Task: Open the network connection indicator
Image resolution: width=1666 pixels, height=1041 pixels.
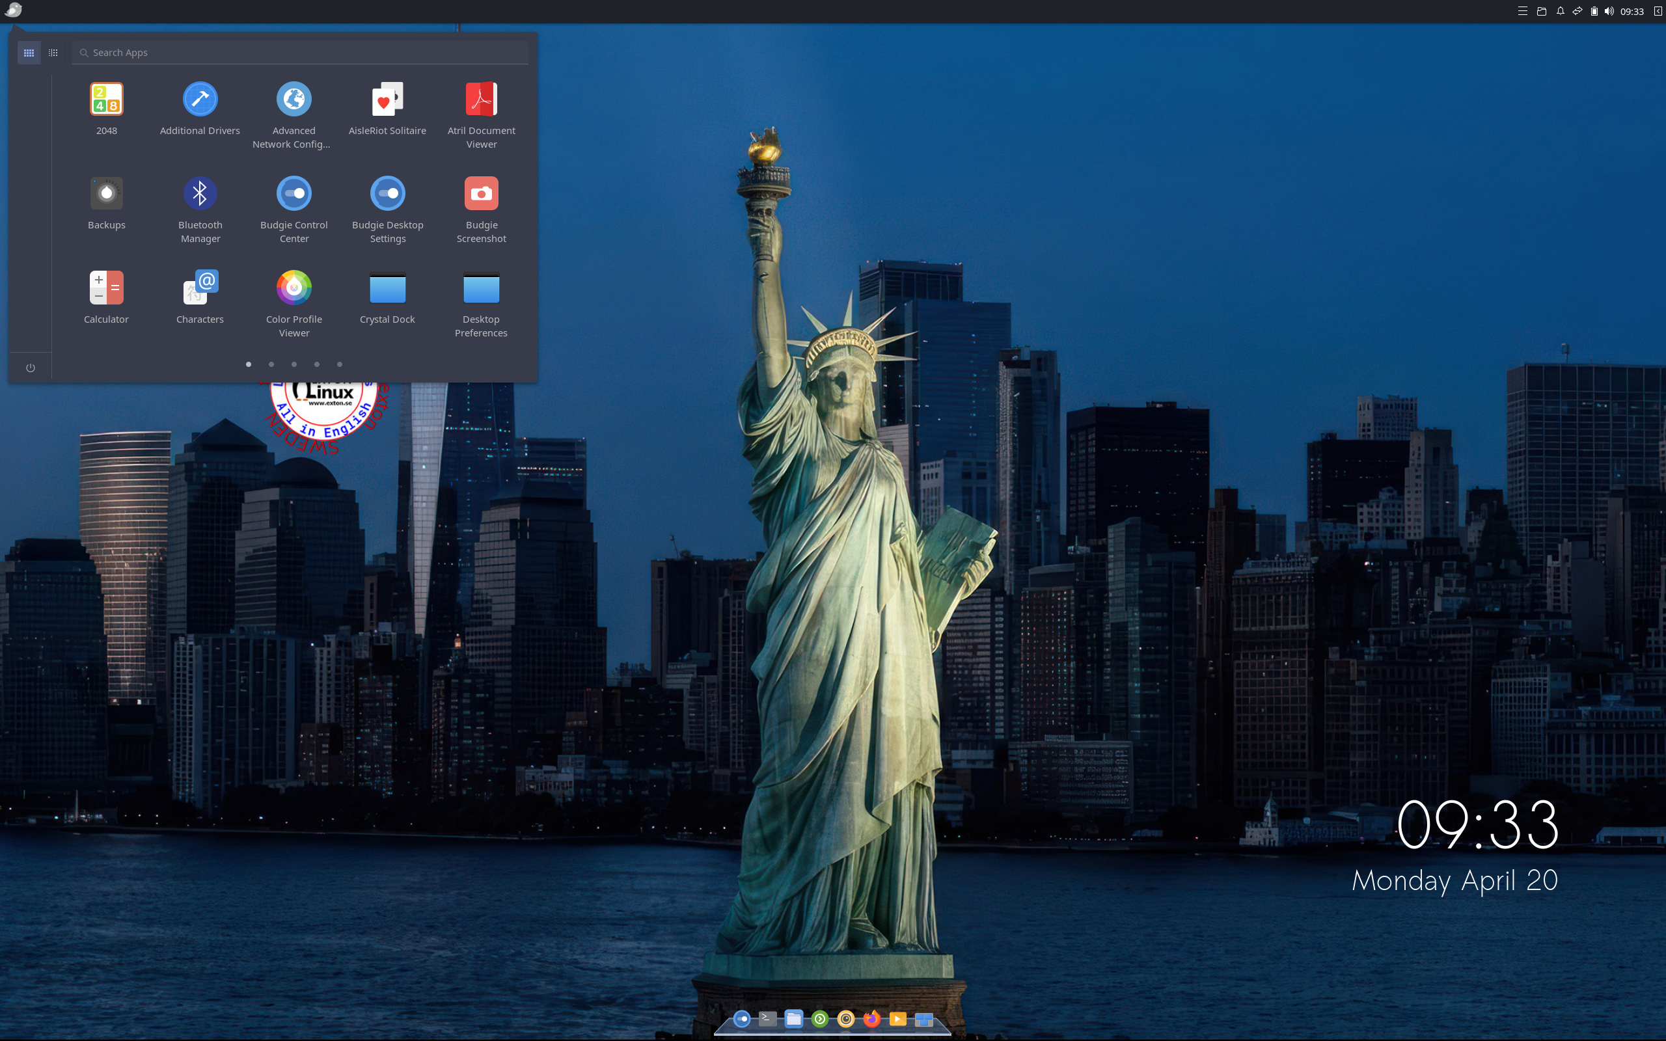Action: click(x=1577, y=11)
